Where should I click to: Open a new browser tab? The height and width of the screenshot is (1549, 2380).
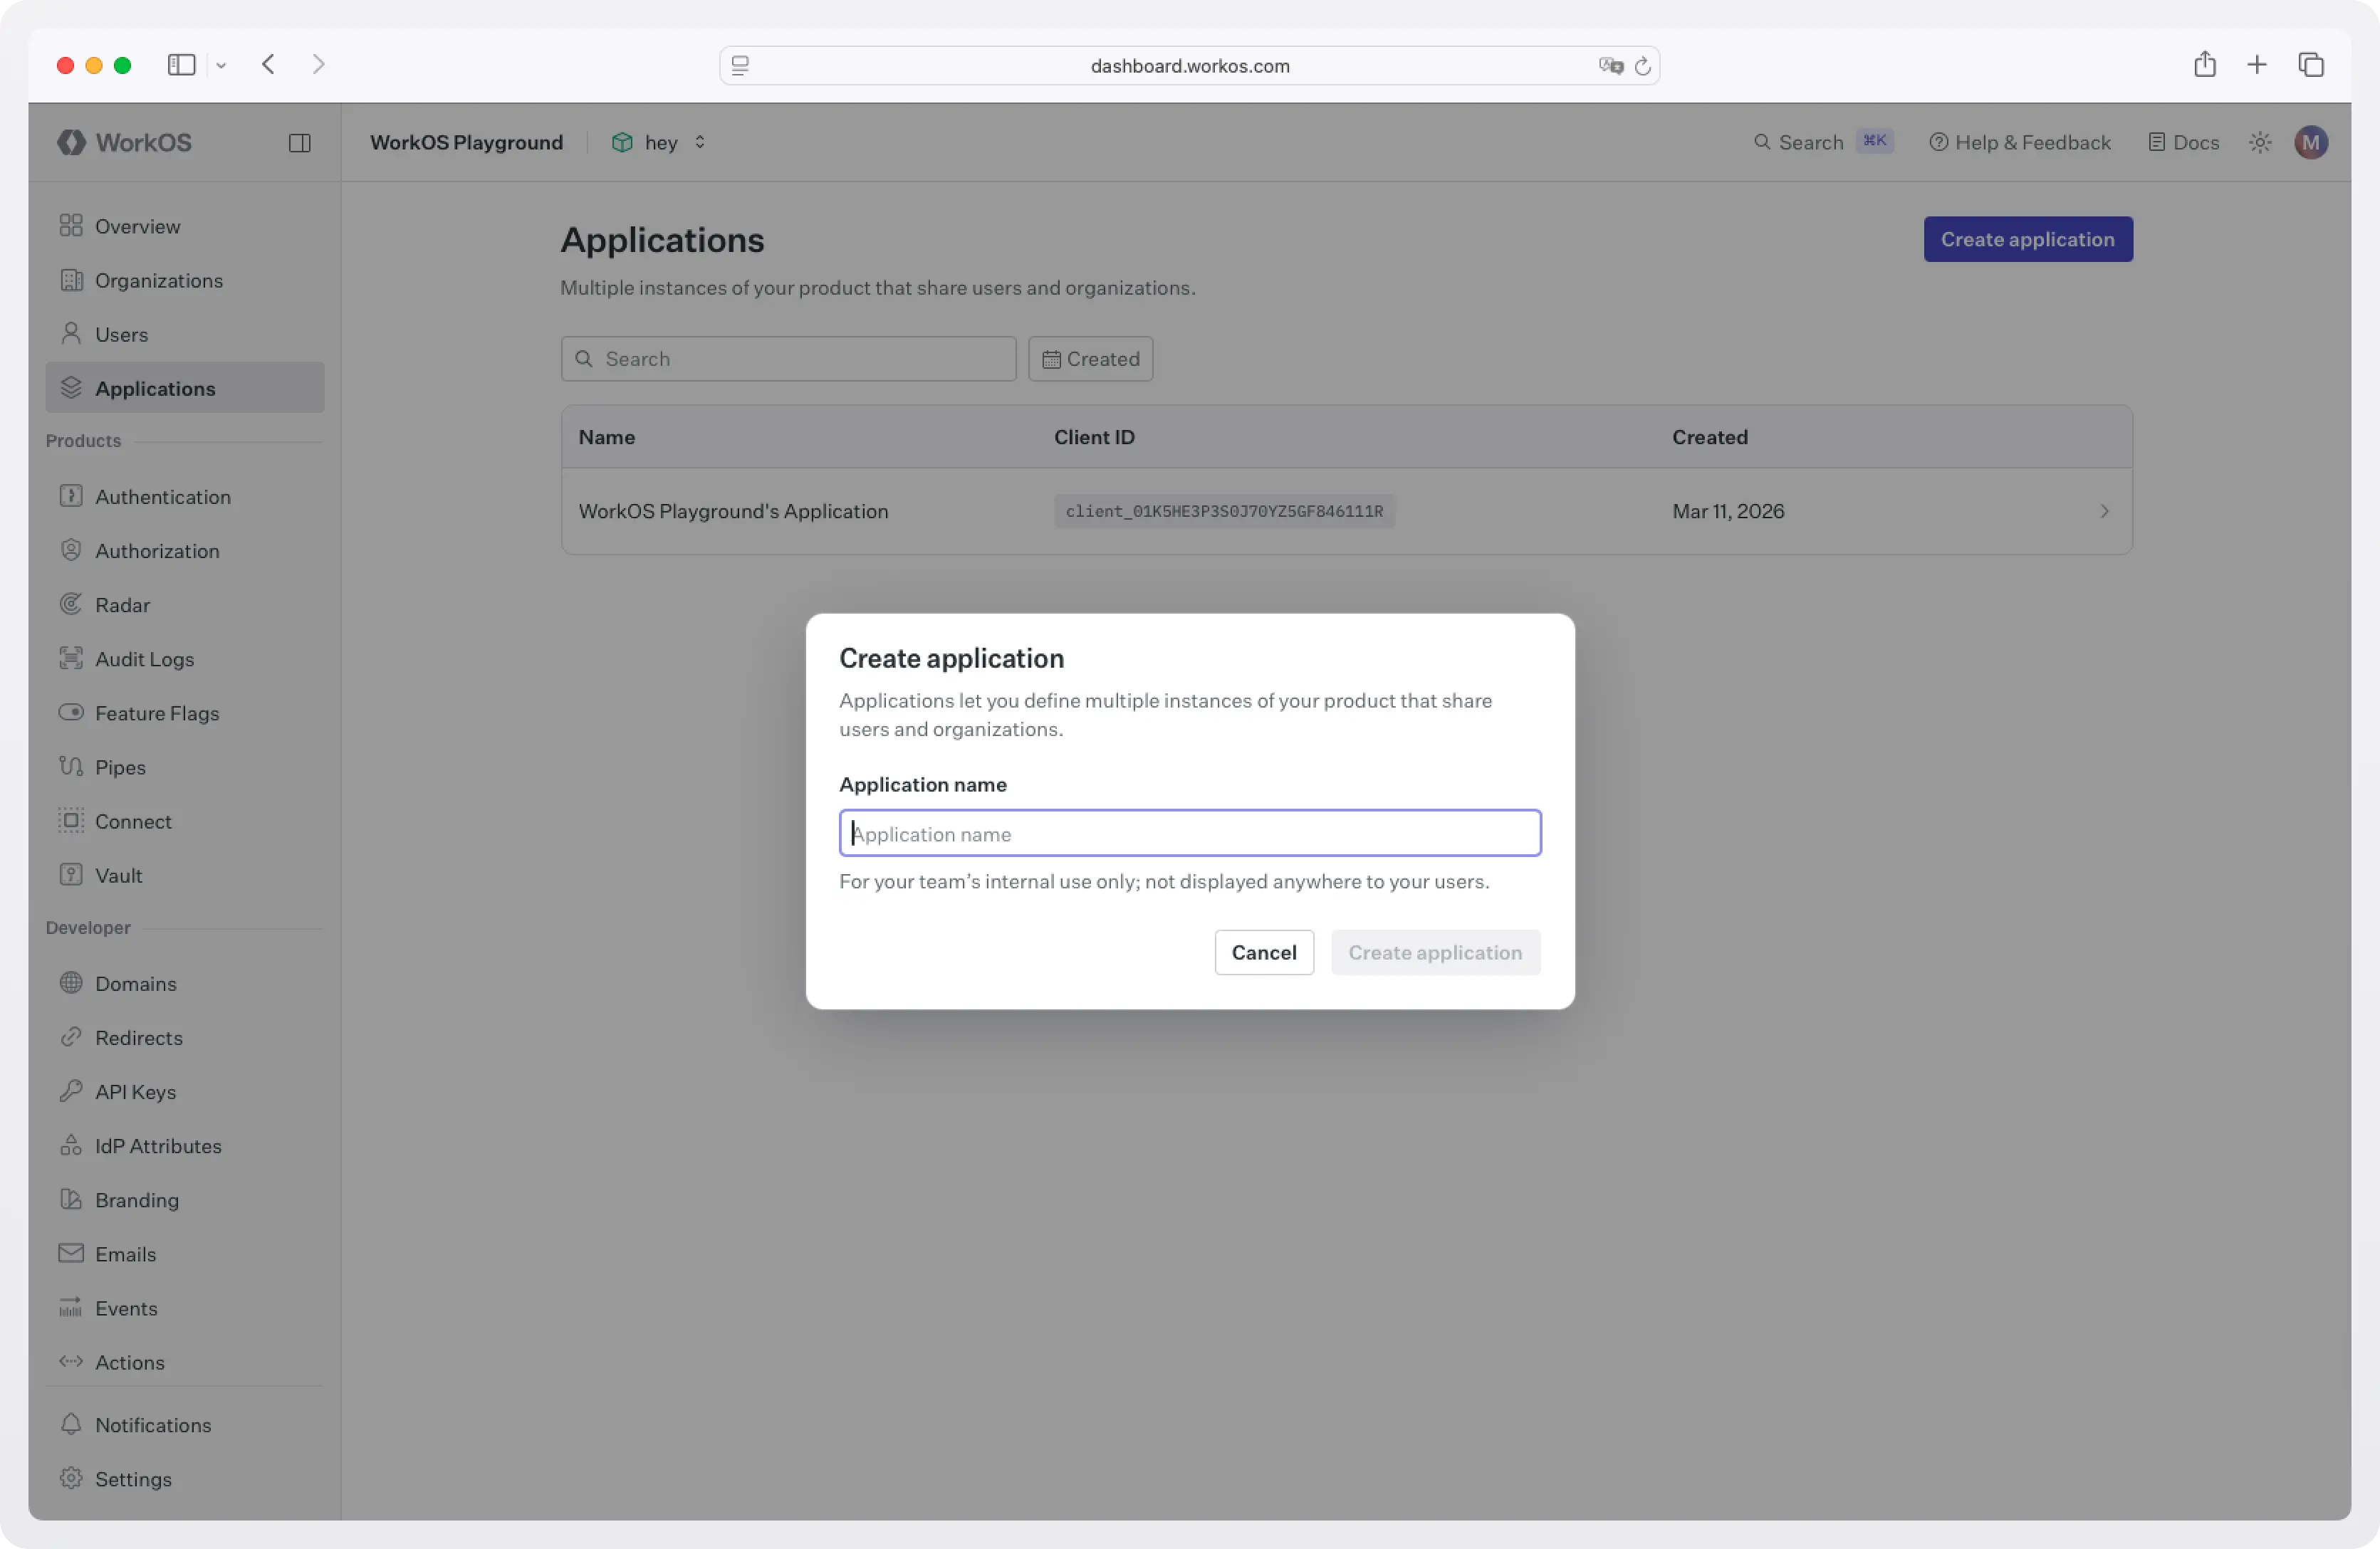click(x=2257, y=65)
